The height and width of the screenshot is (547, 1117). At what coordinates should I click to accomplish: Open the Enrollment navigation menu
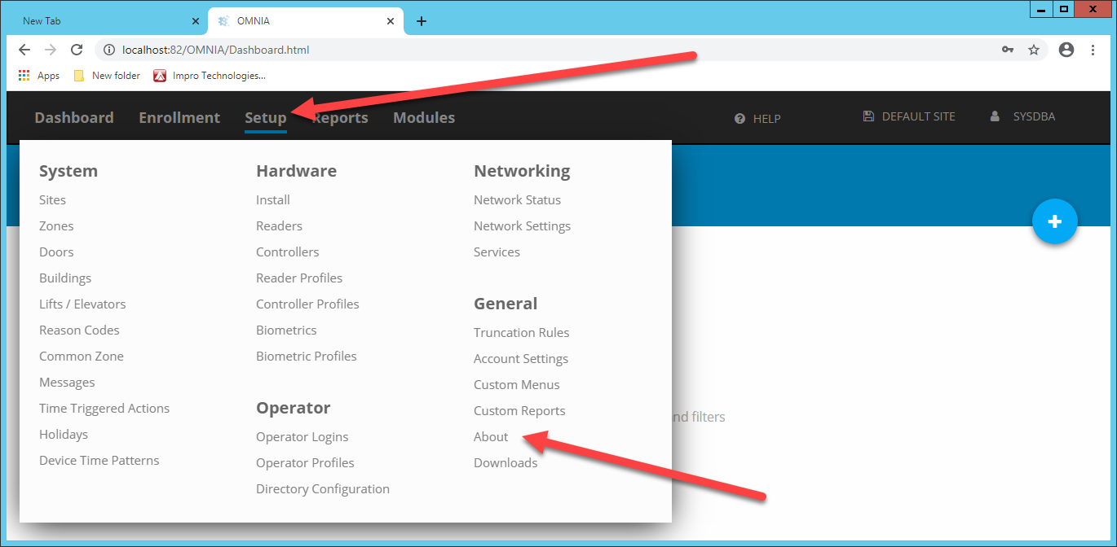coord(179,118)
